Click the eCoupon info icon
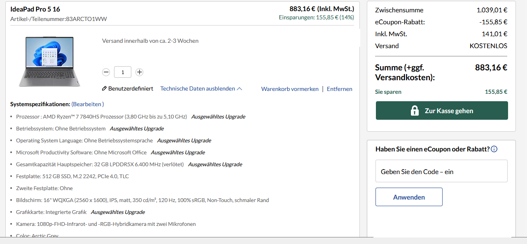Screen dimensions: 527x244 click(494, 149)
